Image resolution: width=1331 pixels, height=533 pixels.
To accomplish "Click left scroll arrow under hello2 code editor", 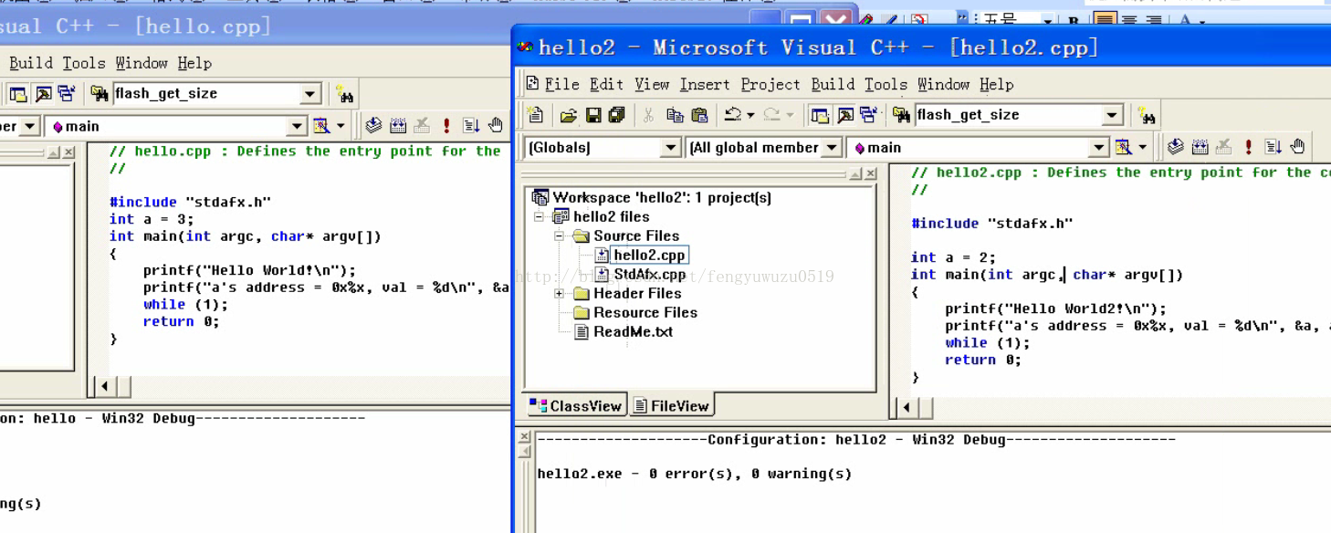I will [907, 407].
